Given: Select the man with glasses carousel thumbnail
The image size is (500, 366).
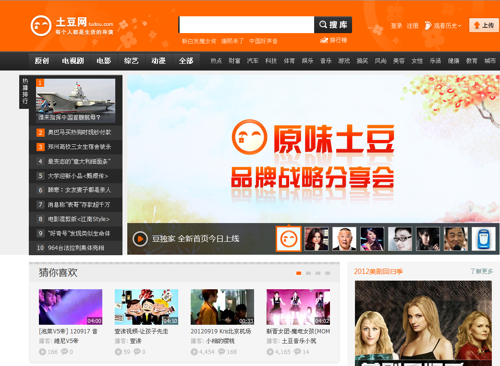Looking at the screenshot, I should 400,239.
